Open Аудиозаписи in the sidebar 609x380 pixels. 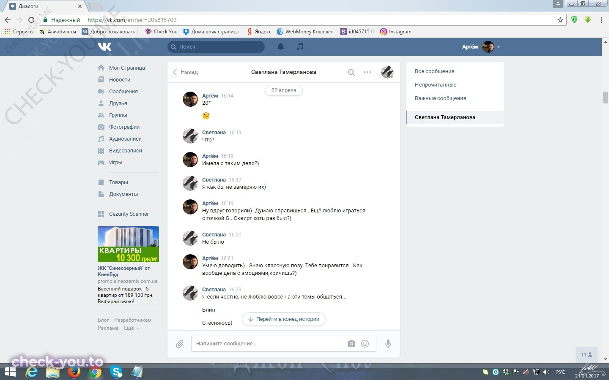(x=125, y=139)
